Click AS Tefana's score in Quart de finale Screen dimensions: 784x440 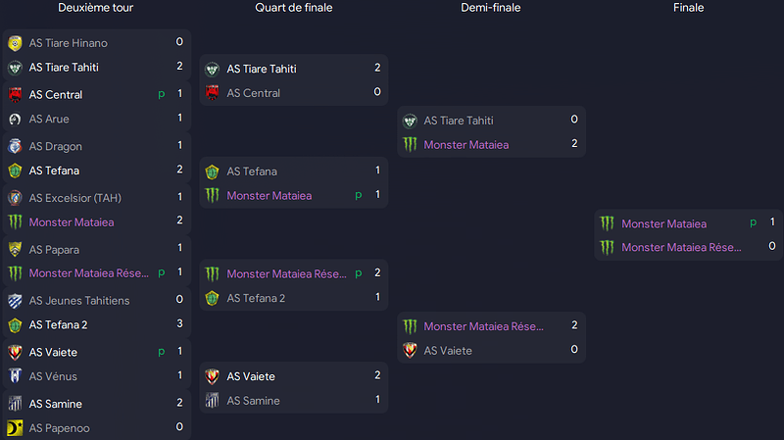[x=377, y=171]
